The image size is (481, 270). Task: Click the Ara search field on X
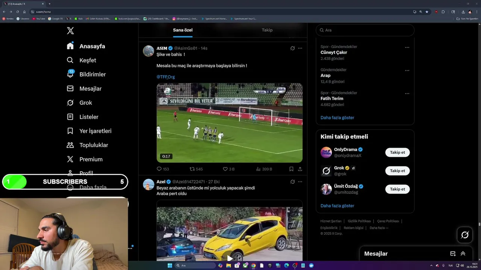[x=365, y=30]
